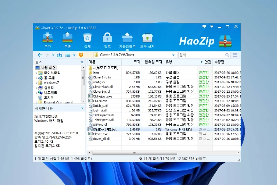Viewport: 277px width, 185px height.
Task: Select the TabHelper32.dll file
Action: 164,115
